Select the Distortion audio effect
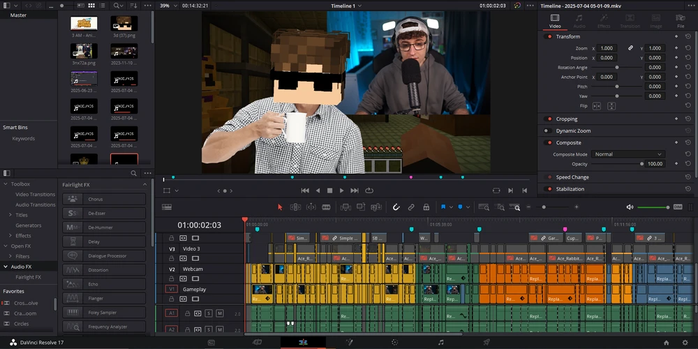The image size is (698, 349). pyautogui.click(x=104, y=269)
